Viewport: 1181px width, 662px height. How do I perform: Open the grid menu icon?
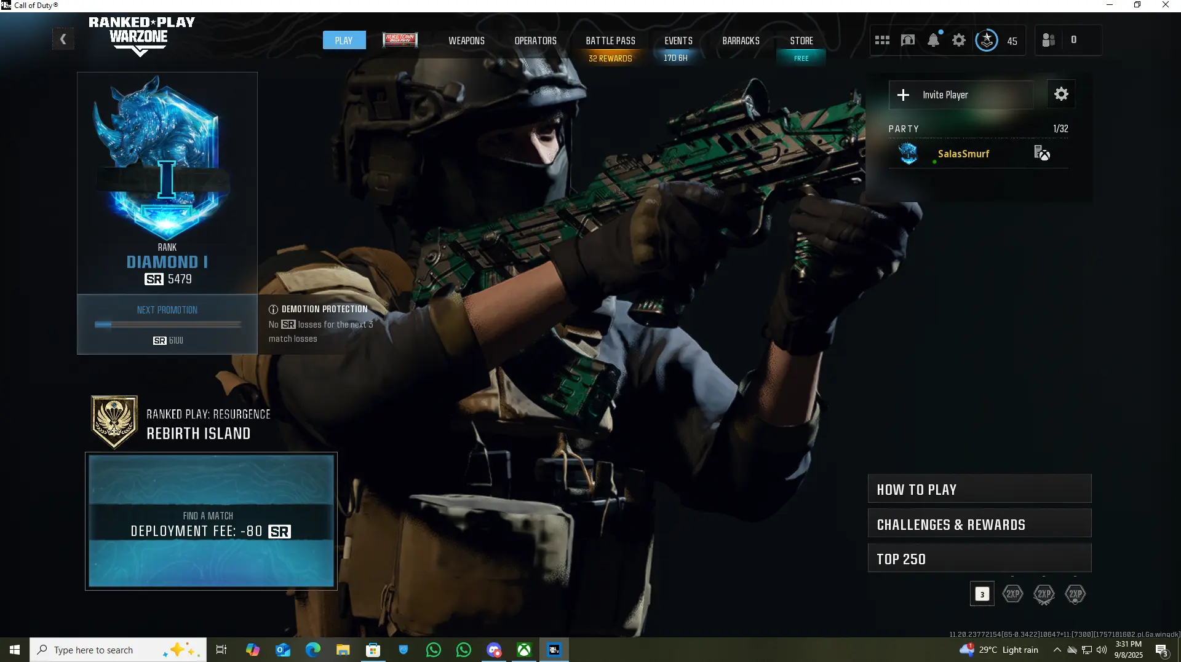click(x=882, y=41)
